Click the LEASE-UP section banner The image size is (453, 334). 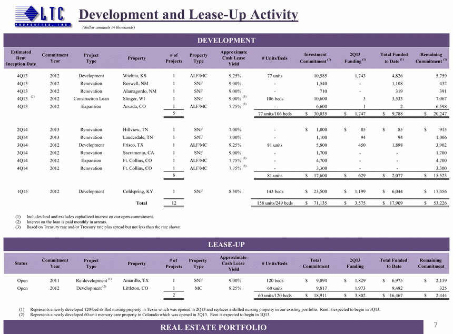coord(226,245)
